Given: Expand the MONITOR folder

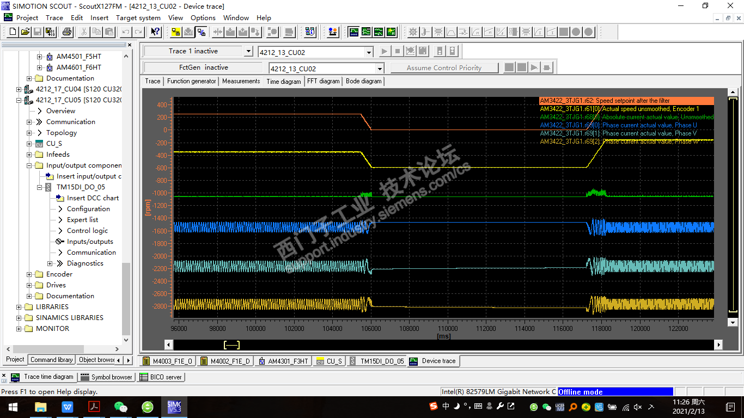Looking at the screenshot, I should [19, 329].
